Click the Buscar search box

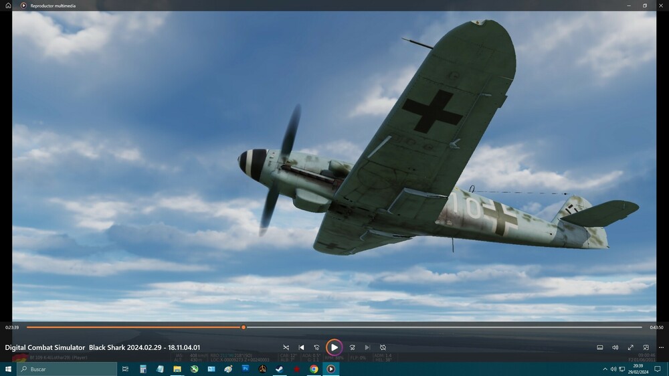click(67, 369)
